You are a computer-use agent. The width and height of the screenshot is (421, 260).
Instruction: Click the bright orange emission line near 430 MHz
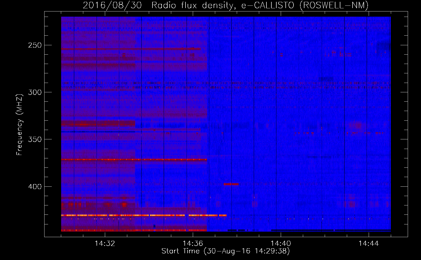coord(144,215)
